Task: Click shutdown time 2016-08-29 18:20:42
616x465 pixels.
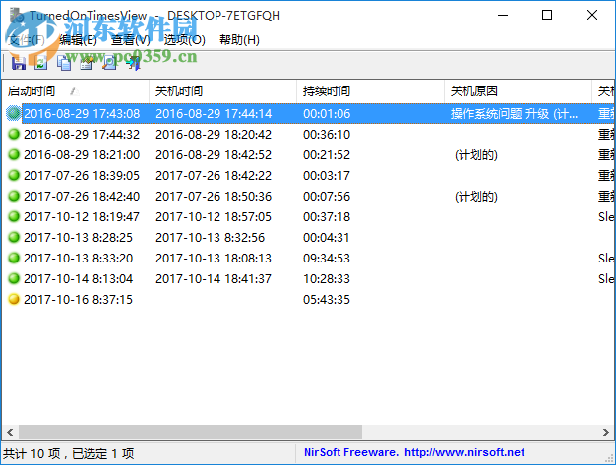Action: point(214,135)
